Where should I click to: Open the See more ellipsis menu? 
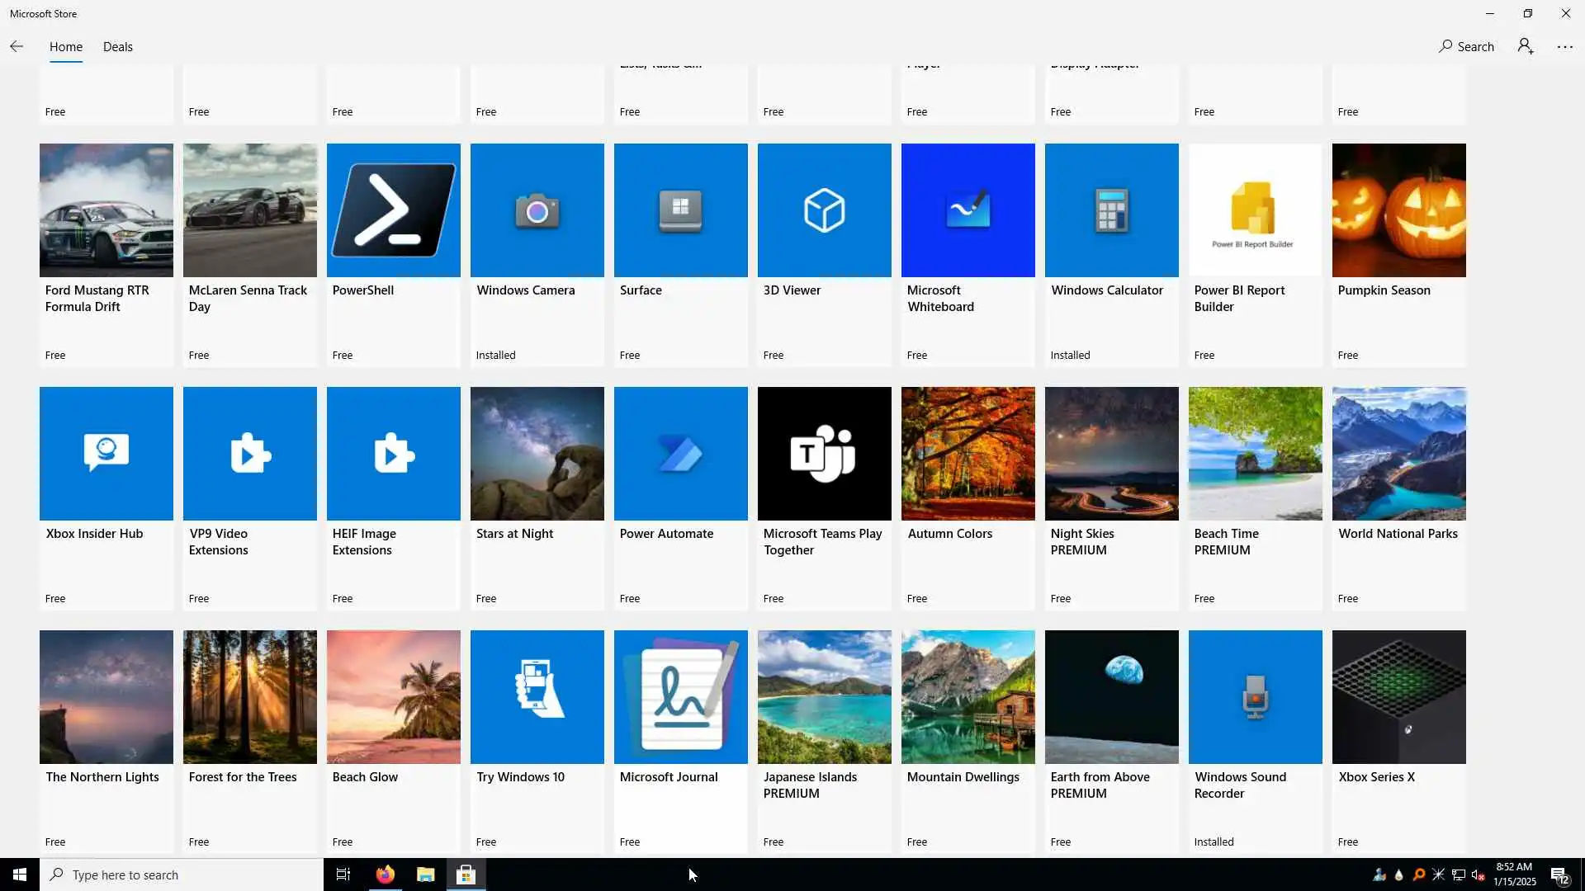(x=1564, y=46)
